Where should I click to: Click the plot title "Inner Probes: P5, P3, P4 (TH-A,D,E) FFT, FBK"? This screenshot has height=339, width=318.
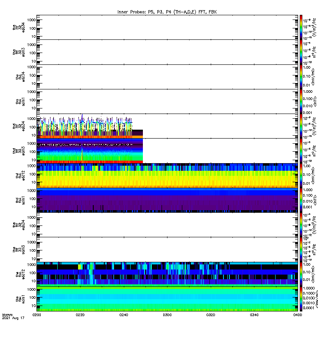click(167, 12)
